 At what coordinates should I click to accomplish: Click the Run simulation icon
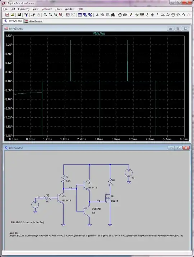pyautogui.click(x=33, y=15)
